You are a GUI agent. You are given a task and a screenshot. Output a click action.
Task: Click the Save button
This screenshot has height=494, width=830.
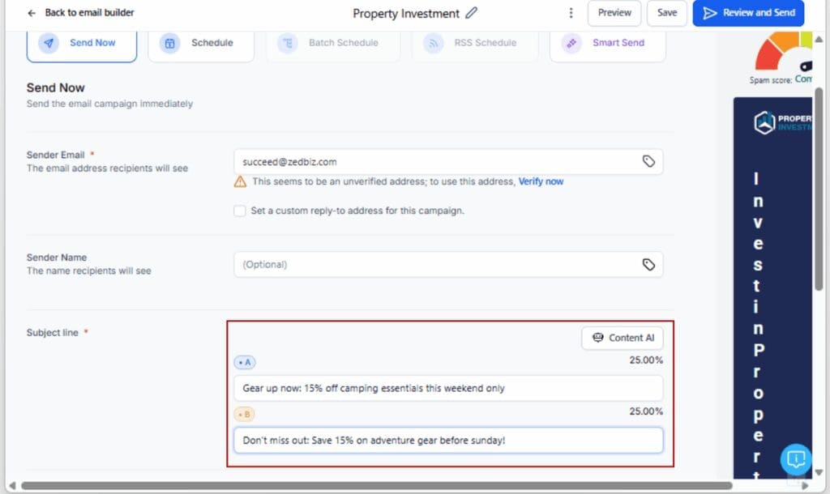(x=667, y=13)
